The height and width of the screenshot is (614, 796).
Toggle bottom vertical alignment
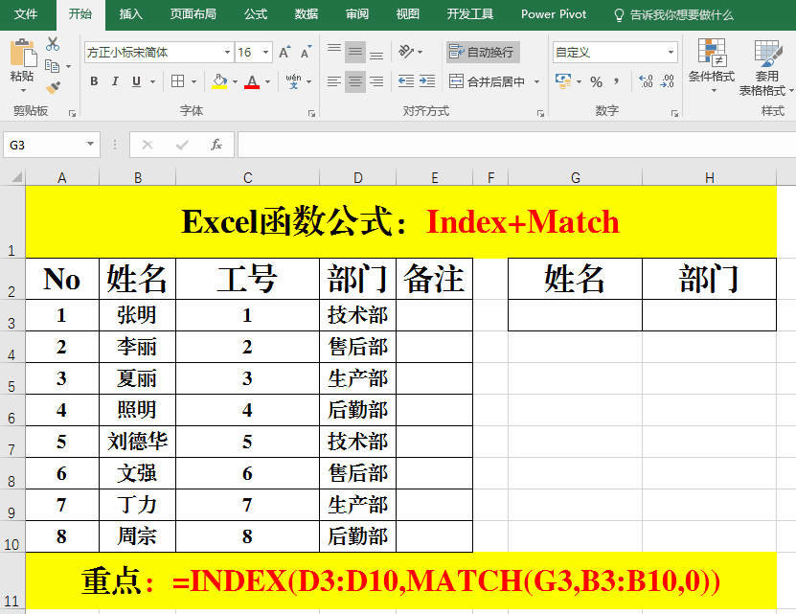point(376,52)
